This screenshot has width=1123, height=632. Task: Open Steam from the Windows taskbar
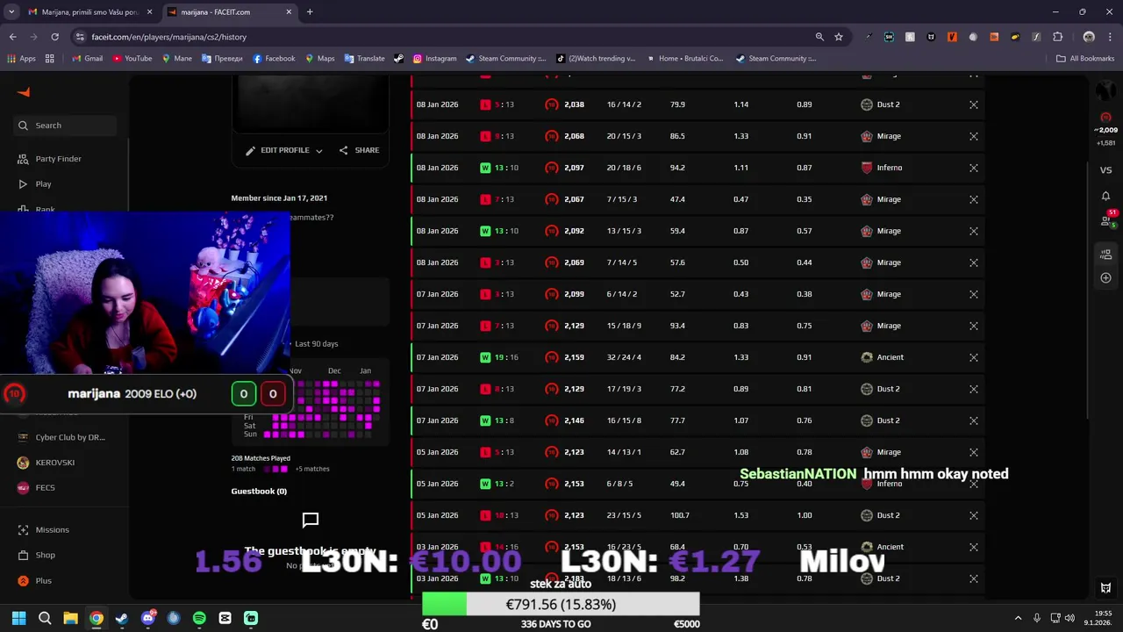[122, 618]
